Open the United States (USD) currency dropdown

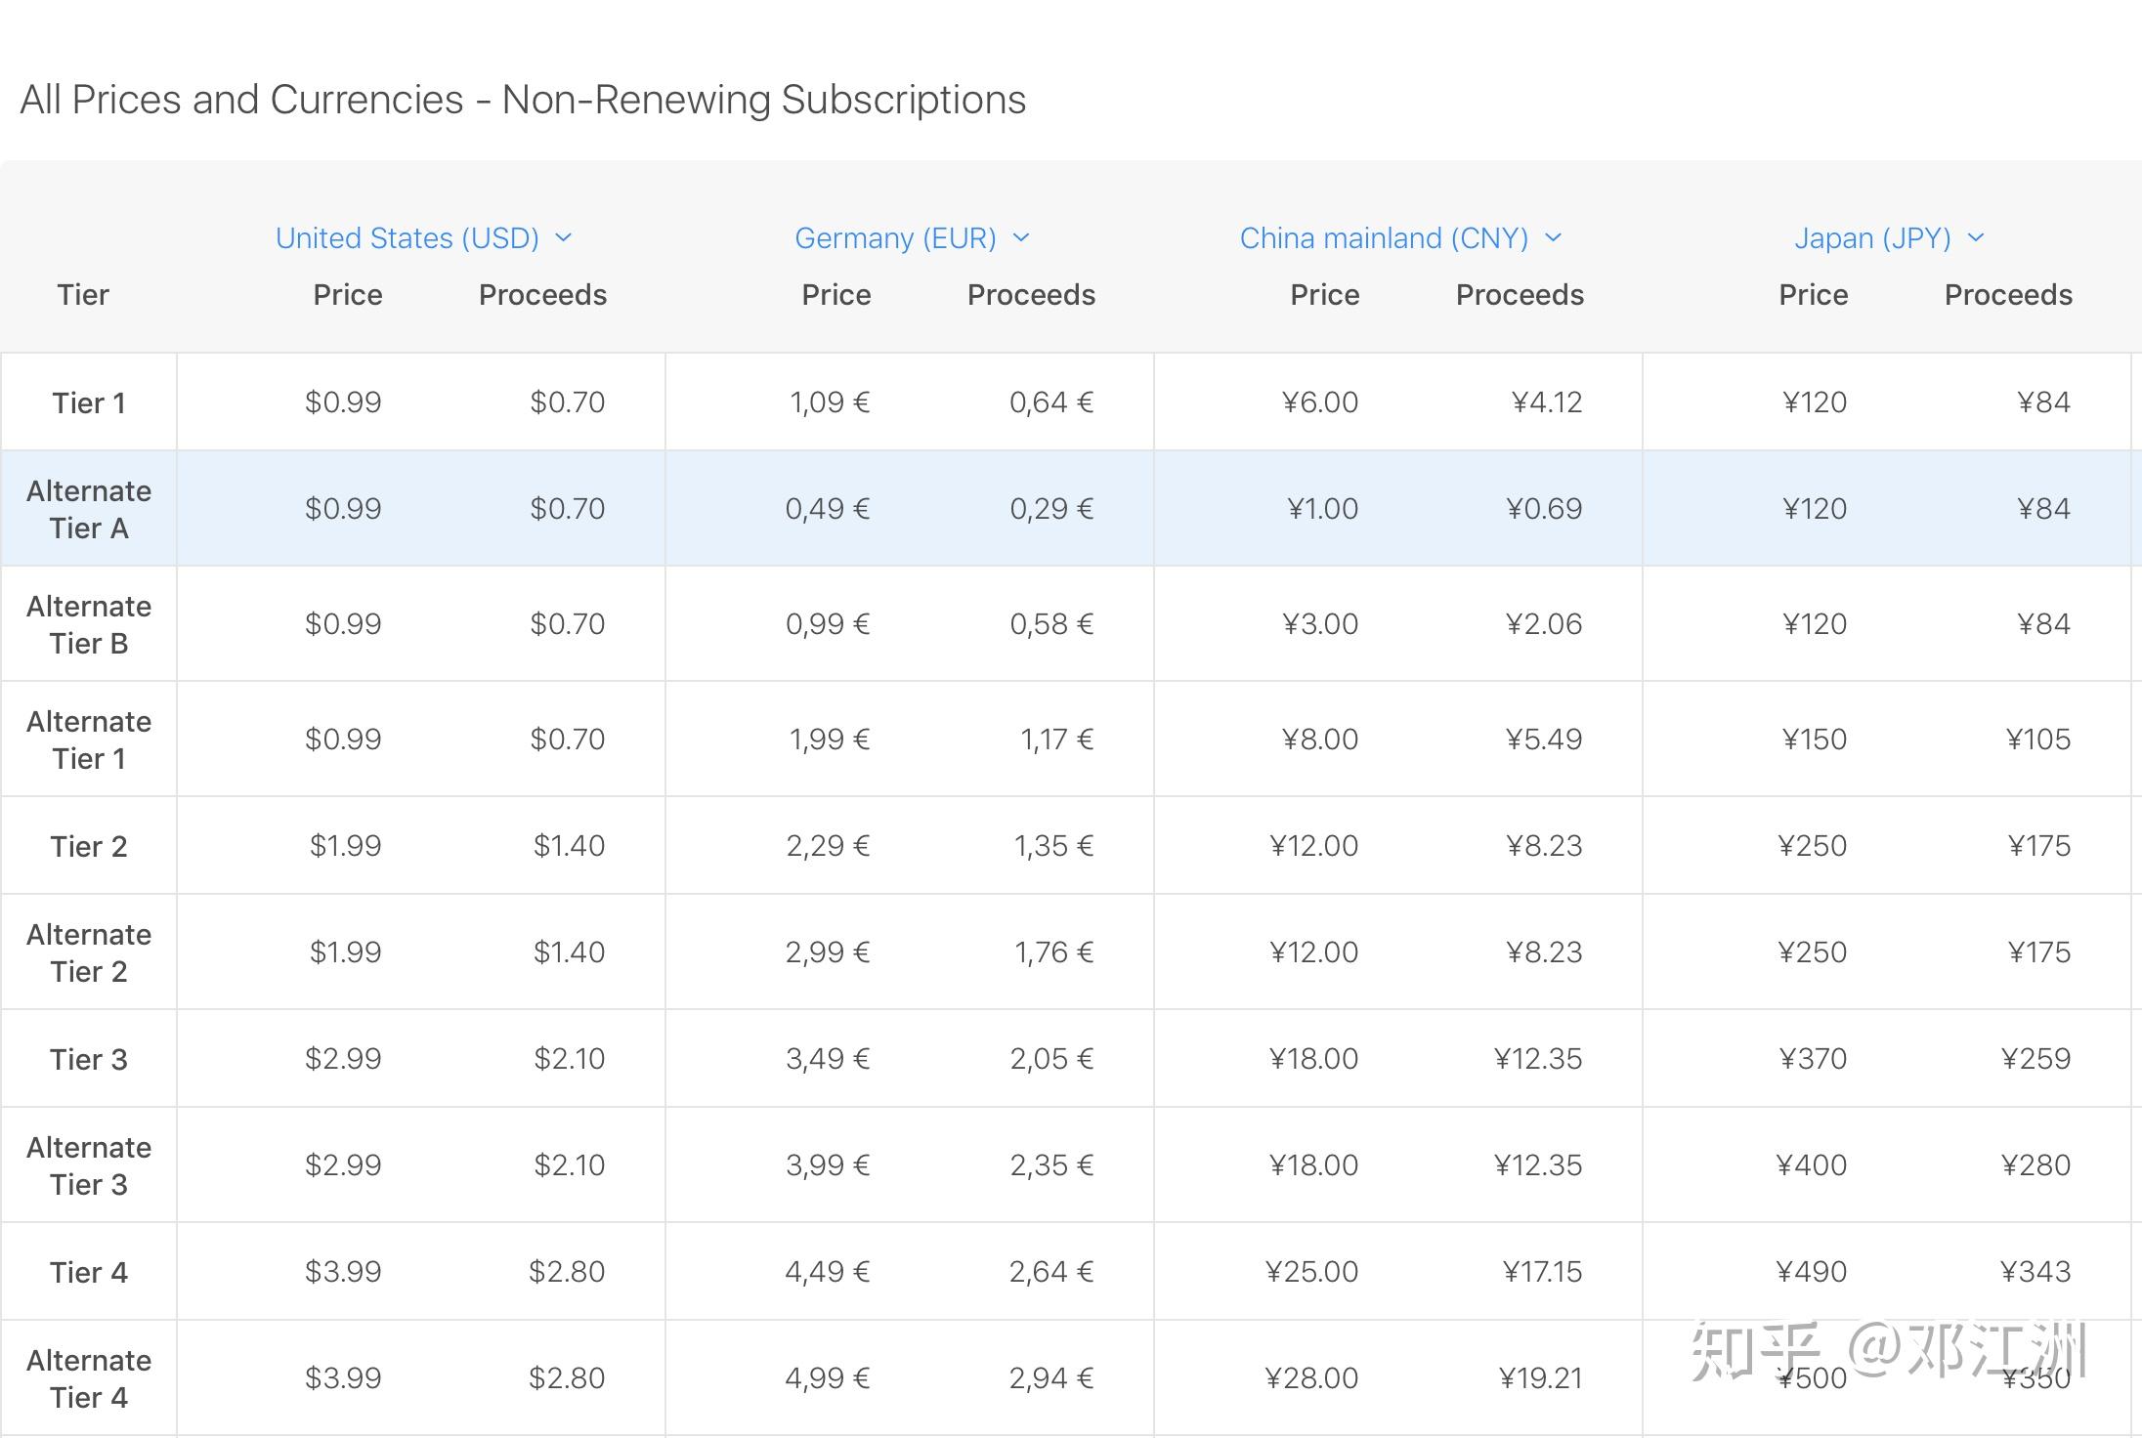click(407, 238)
